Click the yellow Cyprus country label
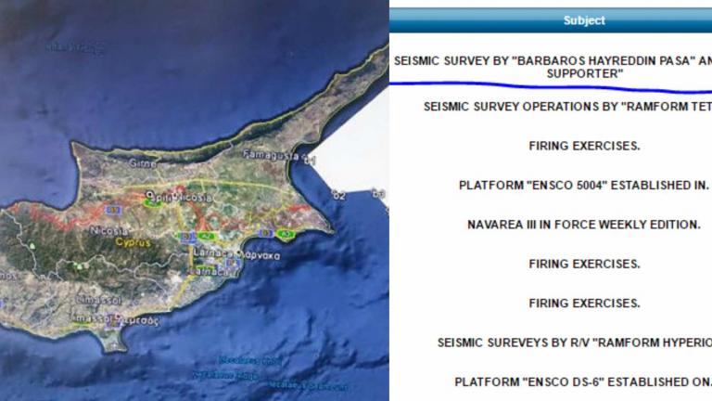The height and width of the screenshot is (401, 712). (x=133, y=242)
